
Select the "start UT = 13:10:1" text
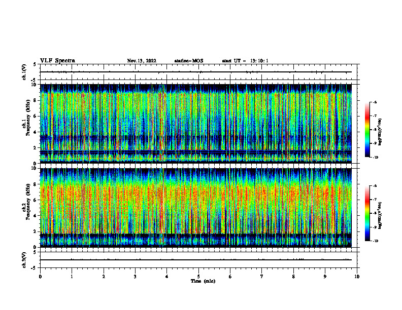245,61
